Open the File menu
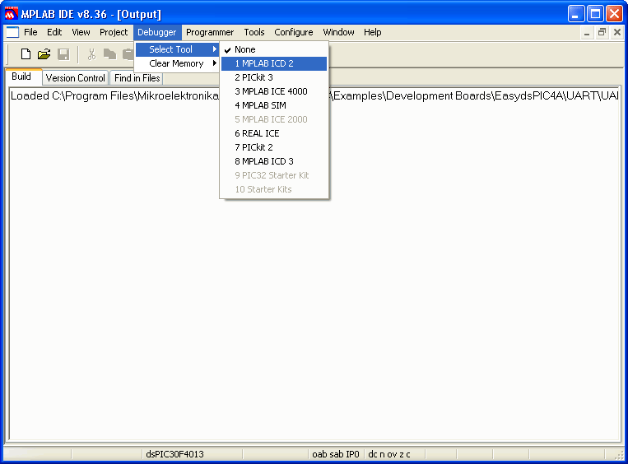The image size is (628, 464). pyautogui.click(x=30, y=32)
